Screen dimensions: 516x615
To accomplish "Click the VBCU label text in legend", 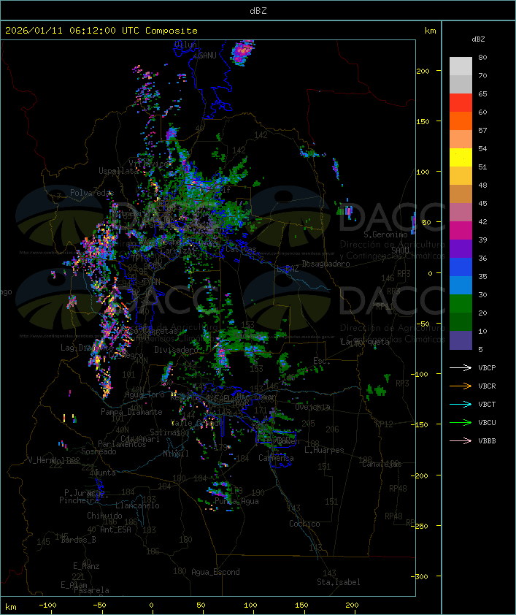I will 487,422.
